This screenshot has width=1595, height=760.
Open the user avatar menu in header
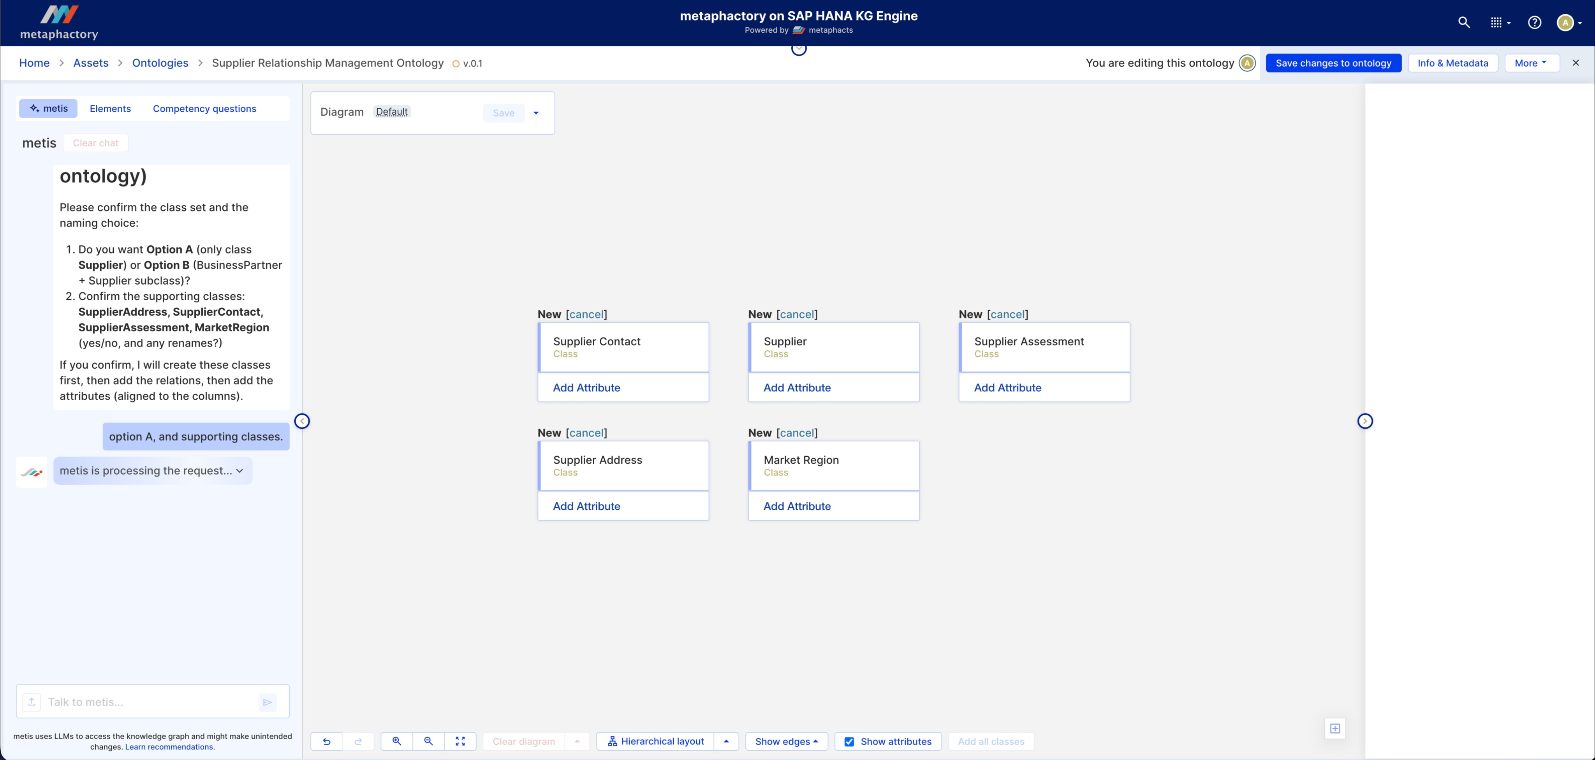1569,23
